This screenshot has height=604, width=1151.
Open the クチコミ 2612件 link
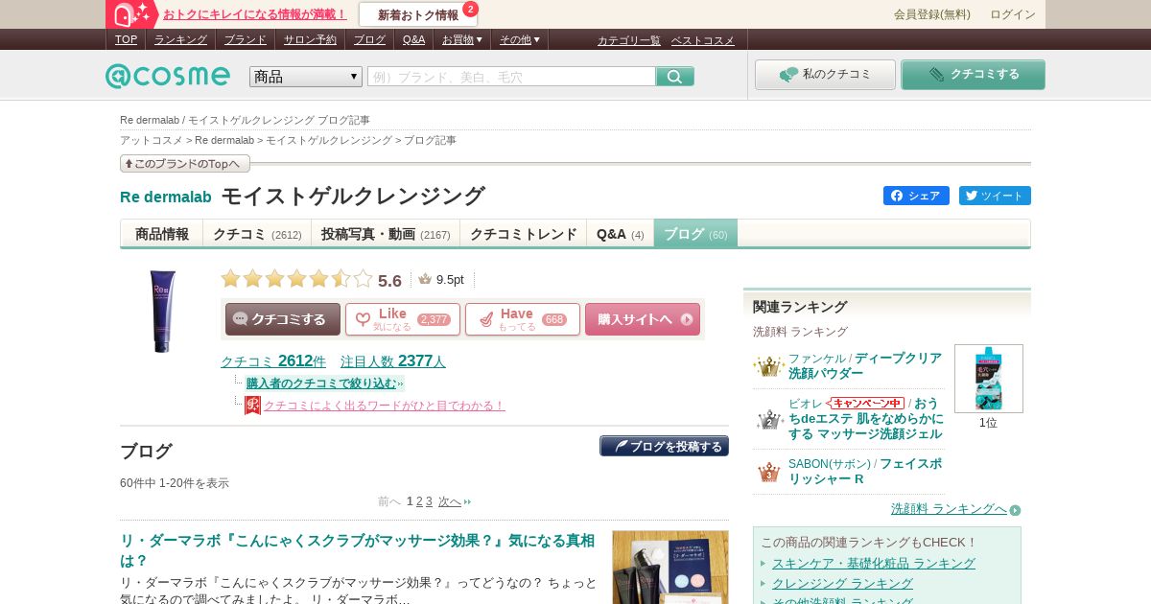tap(273, 361)
